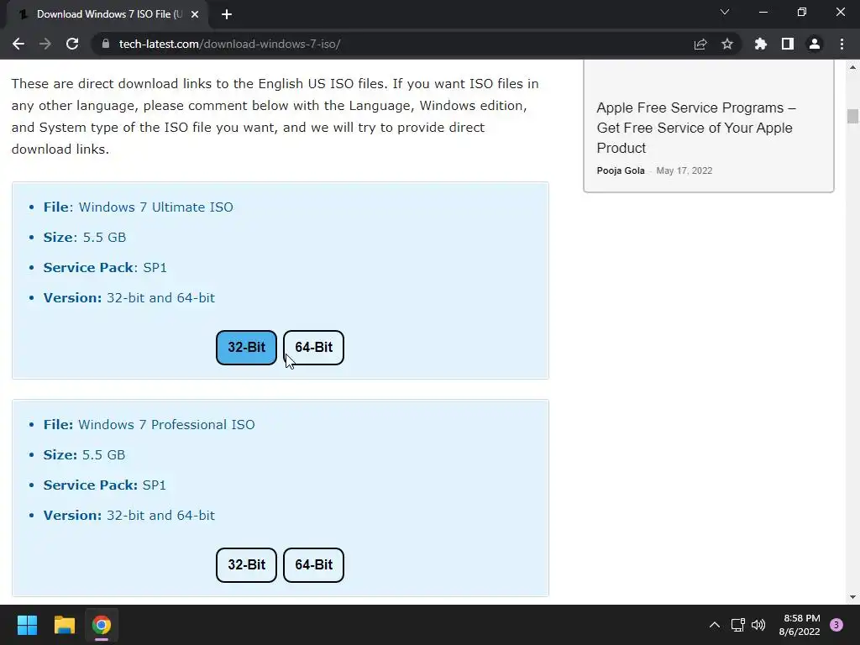Open the volume tray icon
The image size is (860, 645).
pos(758,625)
